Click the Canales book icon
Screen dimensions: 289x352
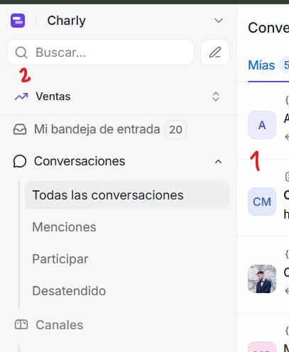pyautogui.click(x=21, y=324)
